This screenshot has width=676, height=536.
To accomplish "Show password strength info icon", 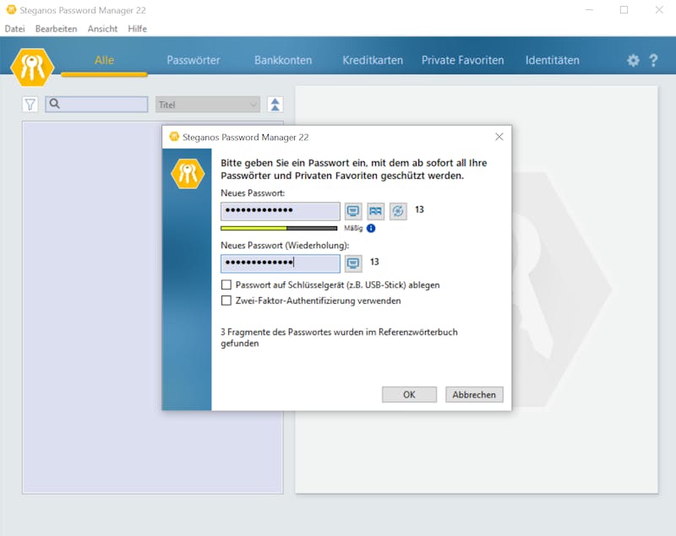I will coord(371,228).
